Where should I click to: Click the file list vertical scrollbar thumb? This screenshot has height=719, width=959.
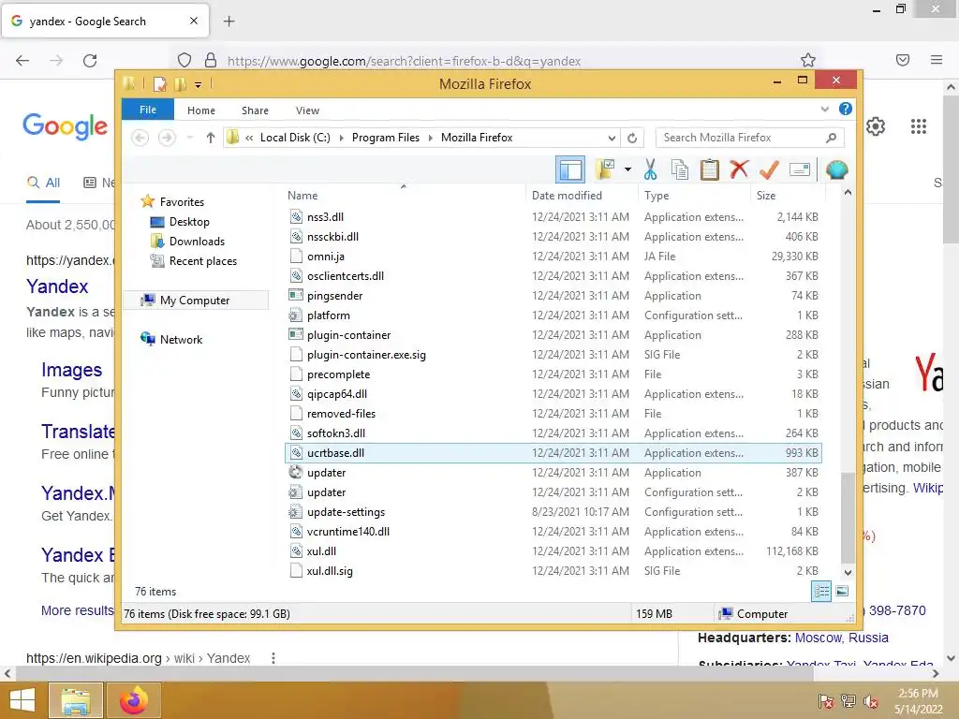[x=848, y=517]
